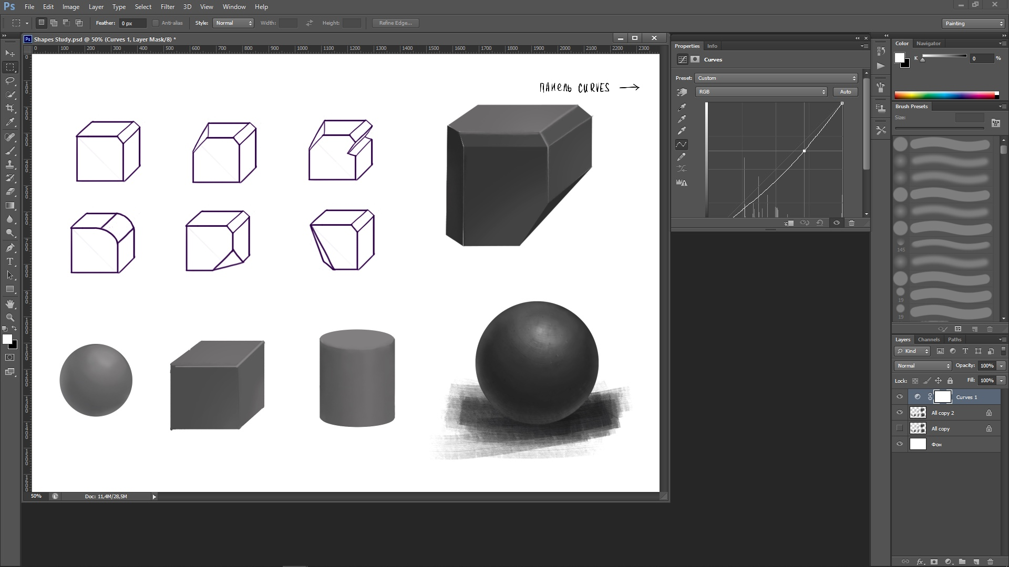Select the Lasso tool
The width and height of the screenshot is (1009, 567).
(x=10, y=81)
